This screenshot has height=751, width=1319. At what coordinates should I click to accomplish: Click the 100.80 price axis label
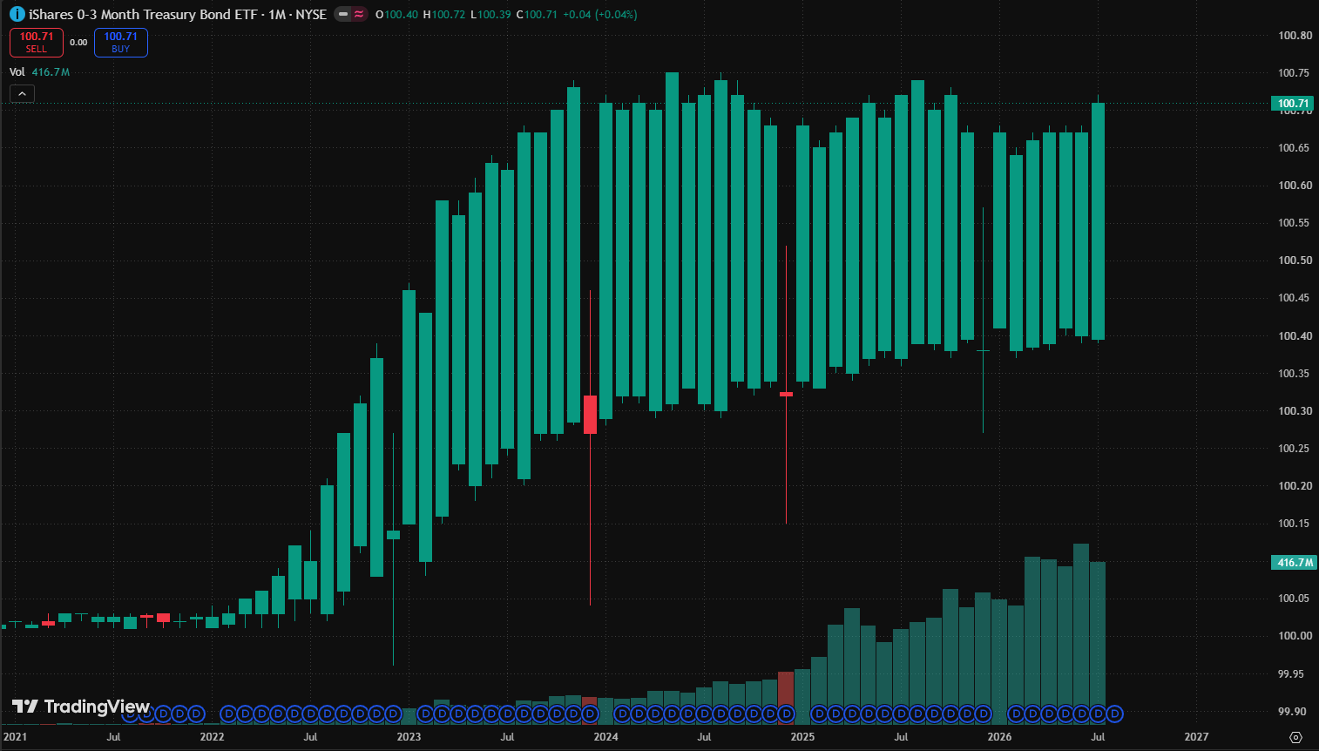[1295, 36]
